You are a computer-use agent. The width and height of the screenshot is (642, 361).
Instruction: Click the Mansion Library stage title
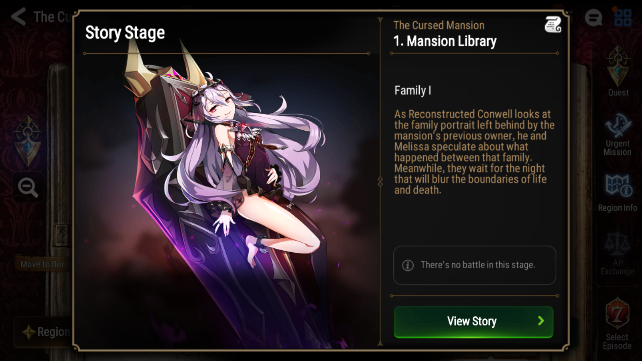445,41
